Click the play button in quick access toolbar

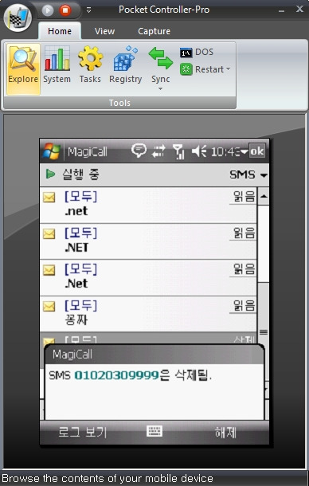pyautogui.click(x=48, y=10)
